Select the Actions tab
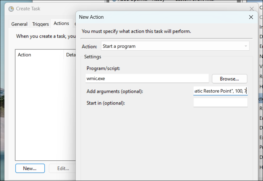263x181 pixels. click(61, 23)
